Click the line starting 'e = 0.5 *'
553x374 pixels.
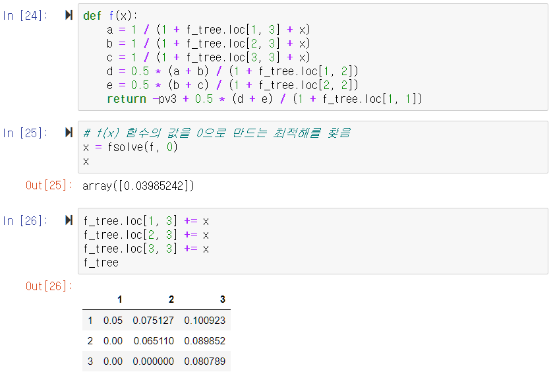pos(233,85)
